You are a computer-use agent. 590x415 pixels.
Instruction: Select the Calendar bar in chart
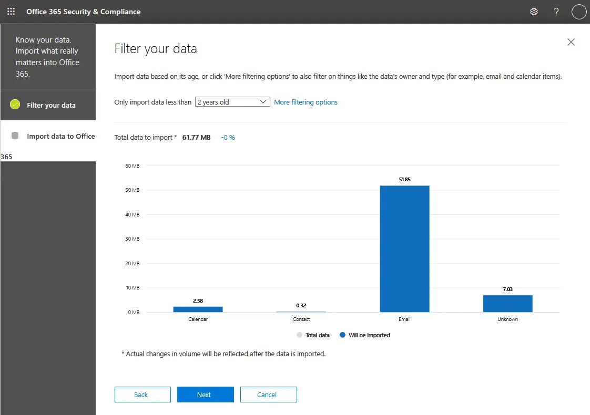click(x=198, y=309)
